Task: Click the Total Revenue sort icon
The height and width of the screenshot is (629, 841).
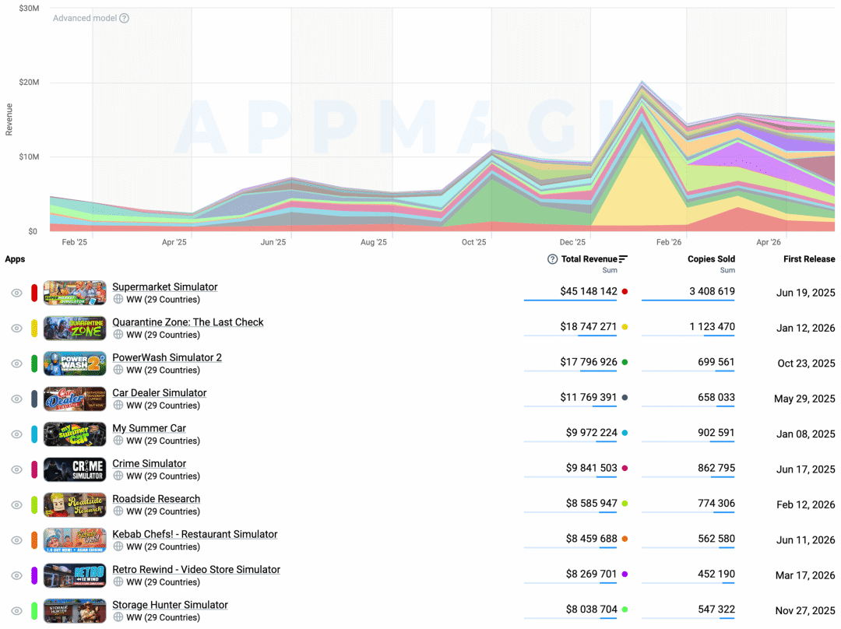Action: point(623,259)
